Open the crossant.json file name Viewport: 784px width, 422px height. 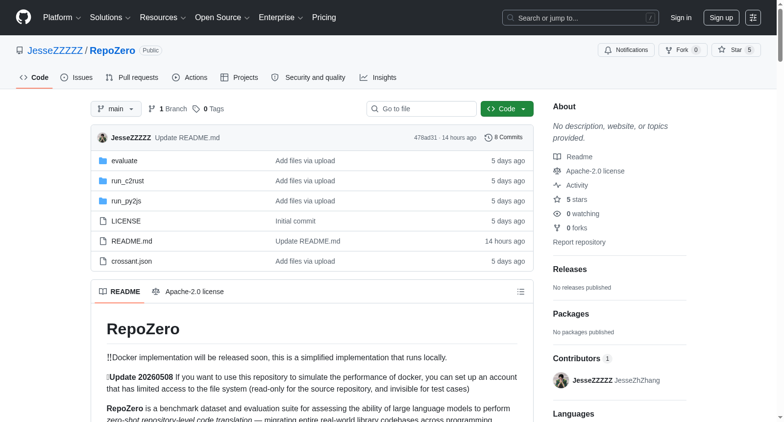click(131, 261)
